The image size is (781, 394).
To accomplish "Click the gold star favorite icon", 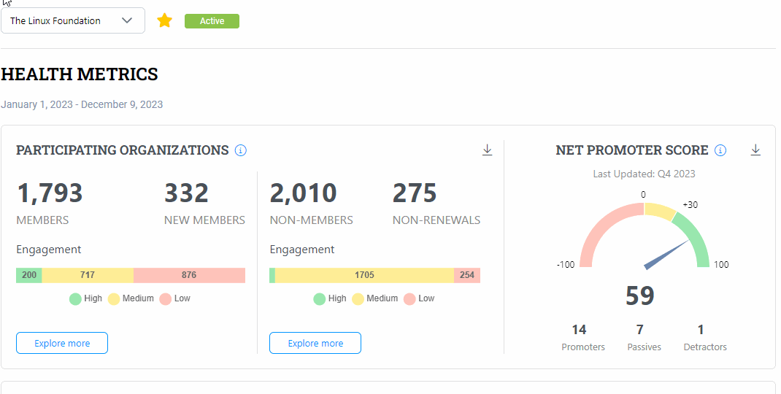I will [165, 21].
